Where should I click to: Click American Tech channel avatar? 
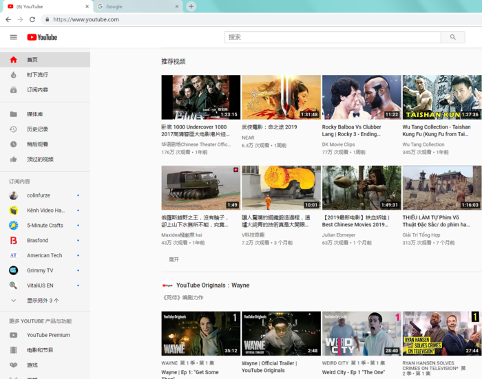coord(14,255)
